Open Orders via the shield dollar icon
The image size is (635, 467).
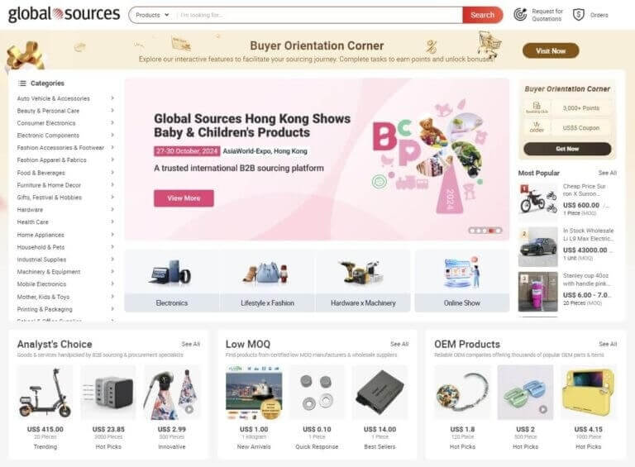pos(578,15)
